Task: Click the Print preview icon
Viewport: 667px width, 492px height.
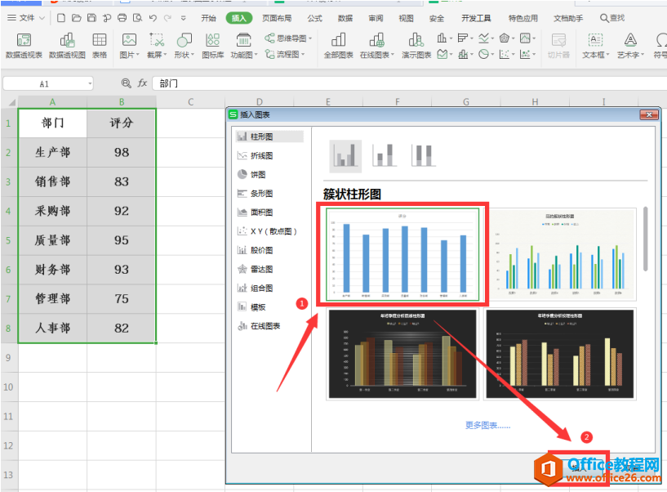Action: [137, 18]
